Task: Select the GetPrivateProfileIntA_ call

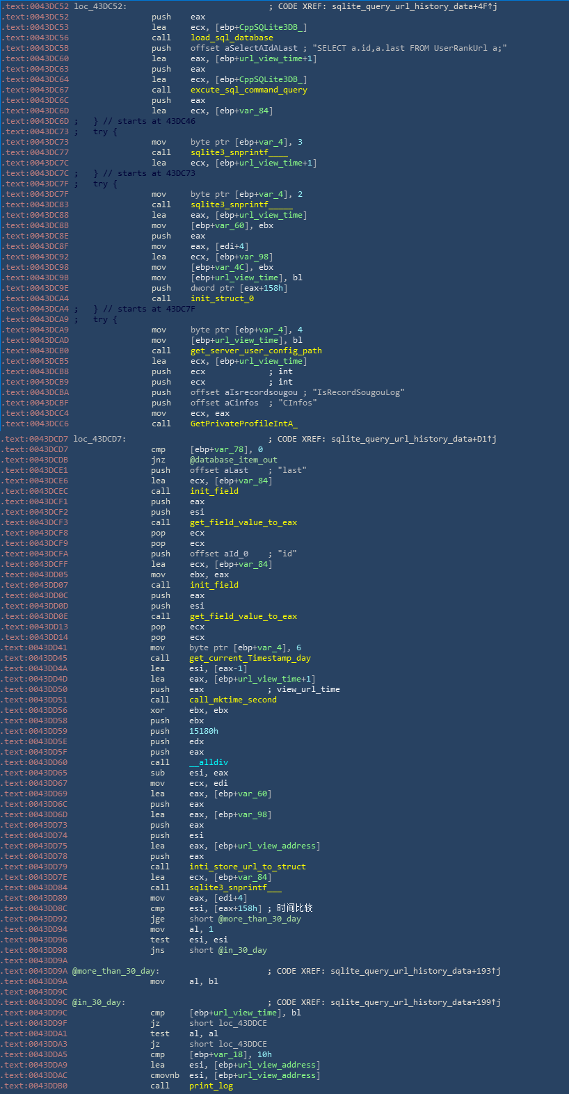Action: [x=243, y=424]
